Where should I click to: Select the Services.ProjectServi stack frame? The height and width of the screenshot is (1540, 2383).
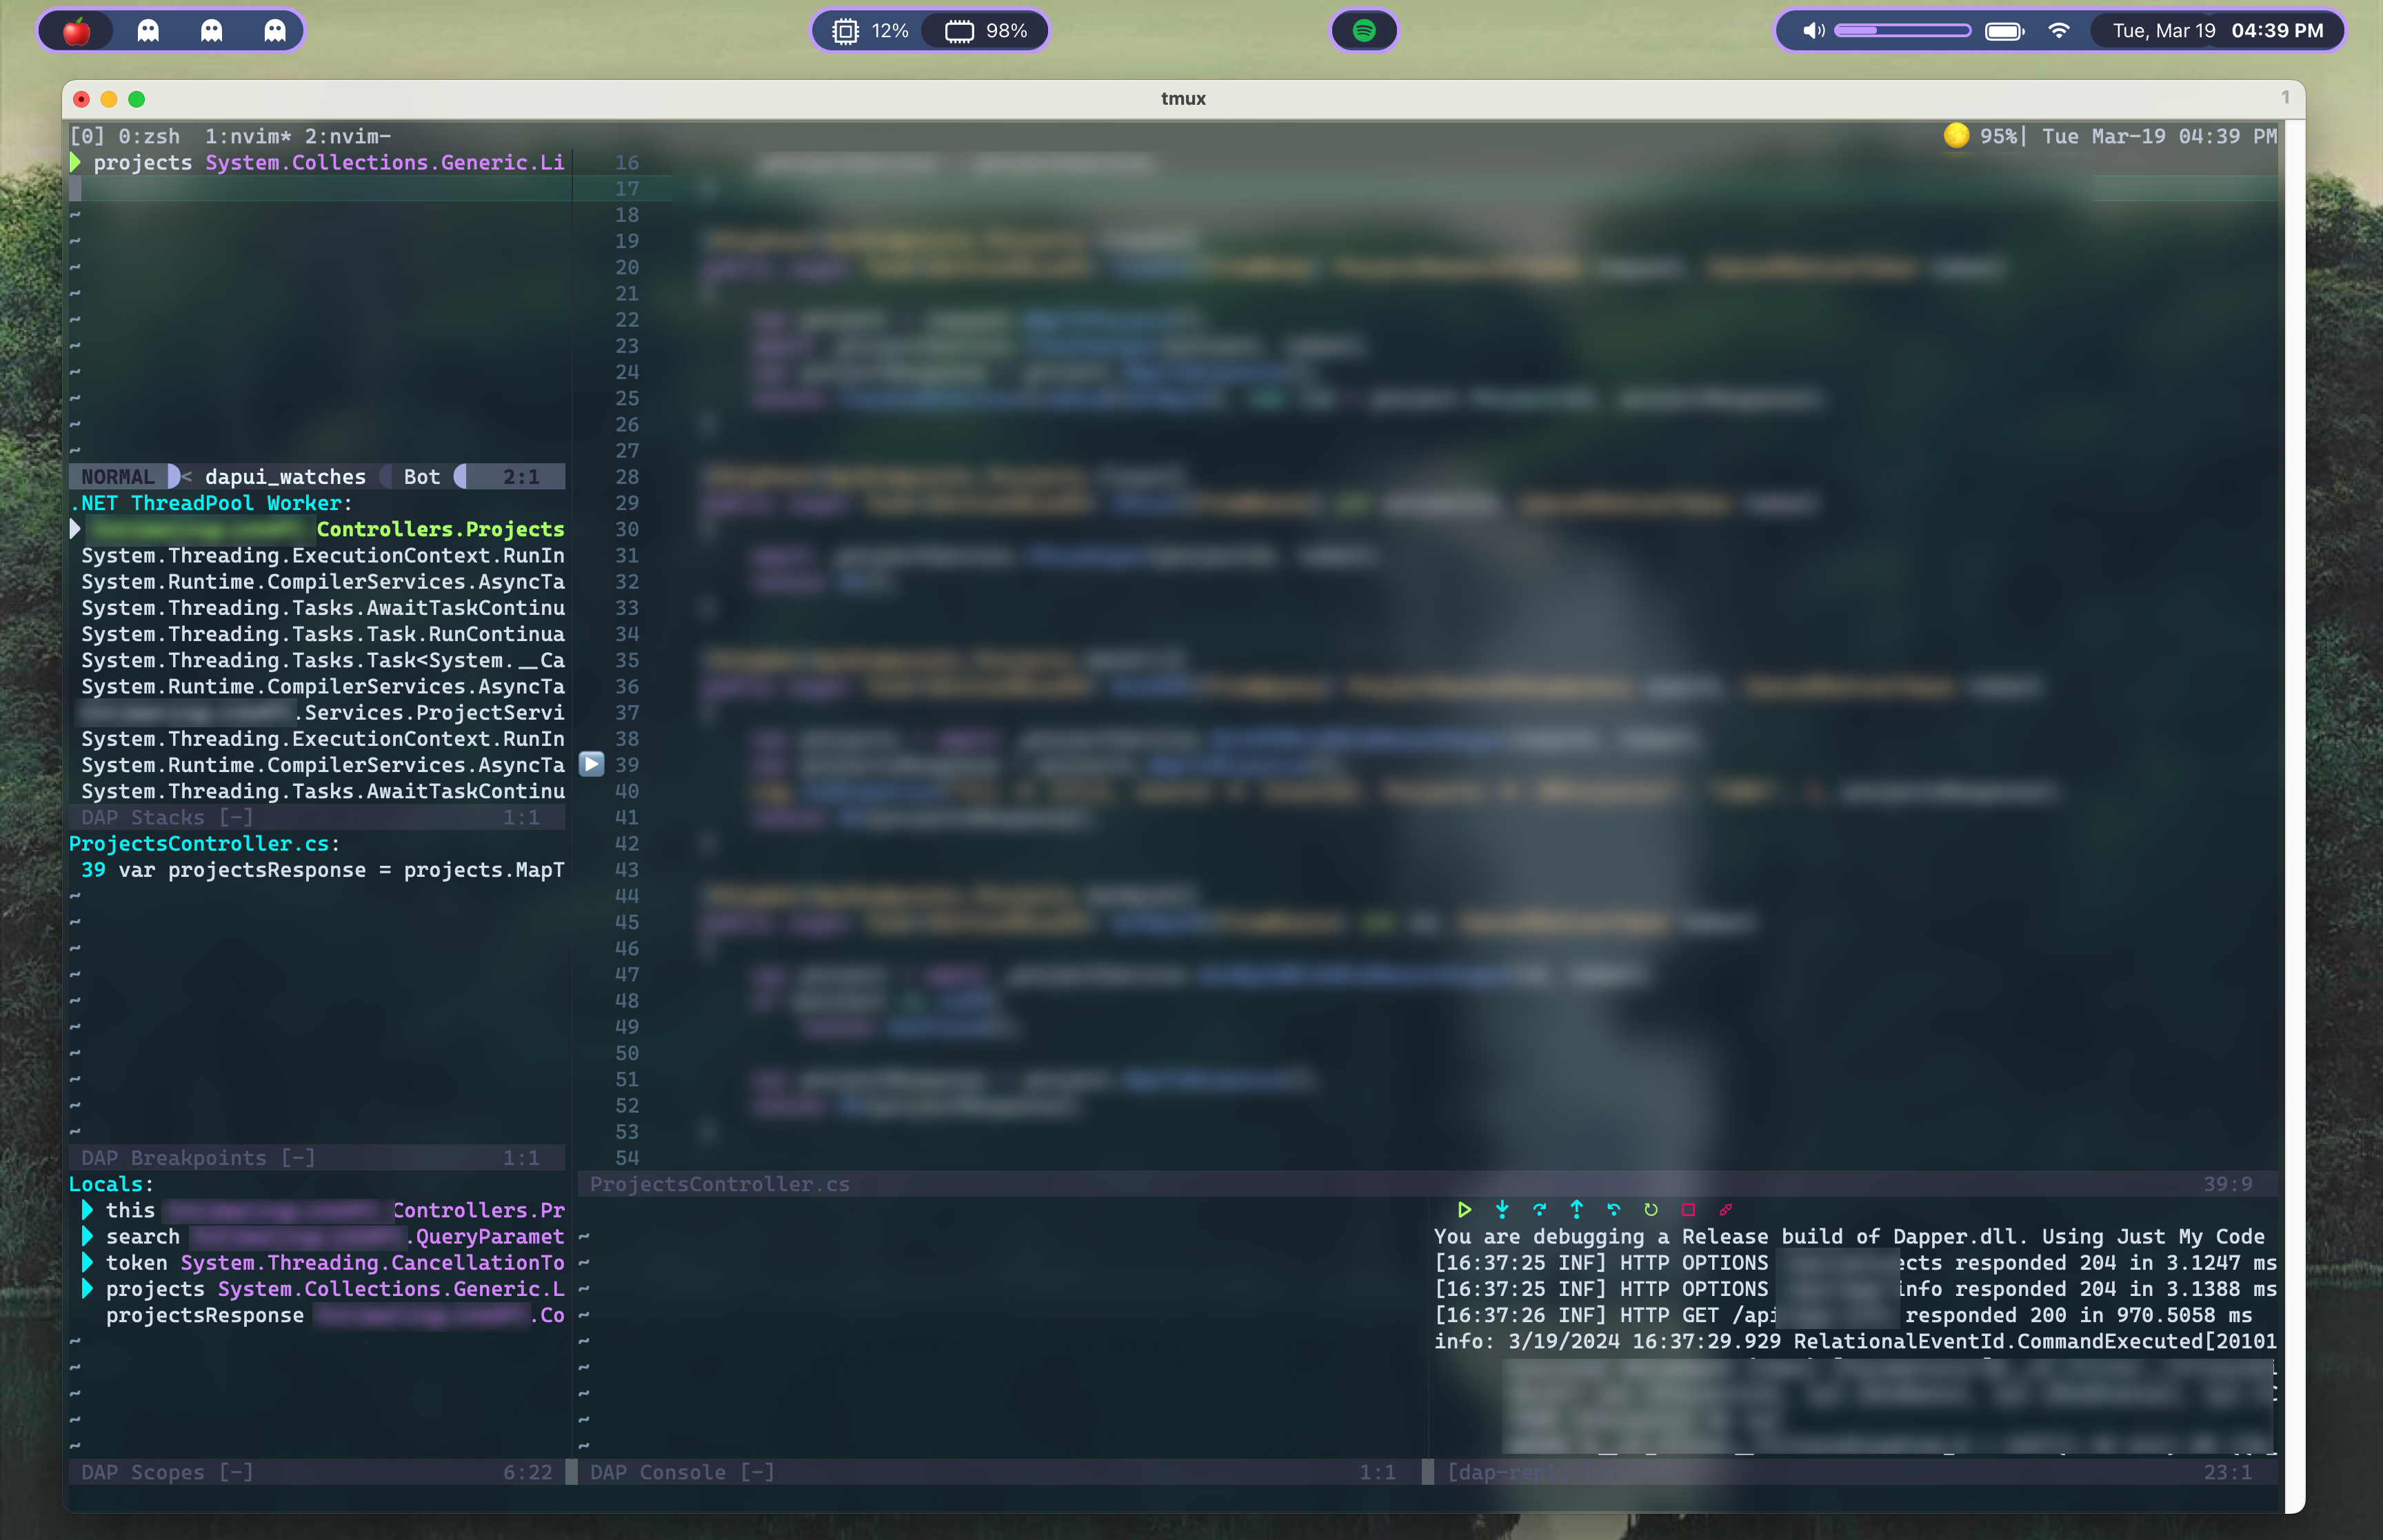click(322, 712)
